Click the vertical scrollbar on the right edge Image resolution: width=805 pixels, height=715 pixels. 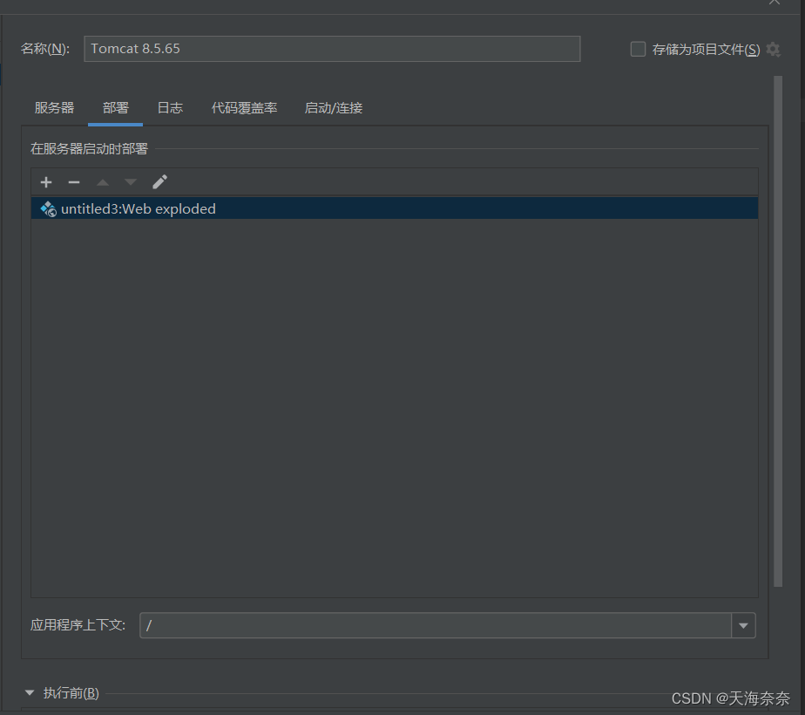pos(778,331)
